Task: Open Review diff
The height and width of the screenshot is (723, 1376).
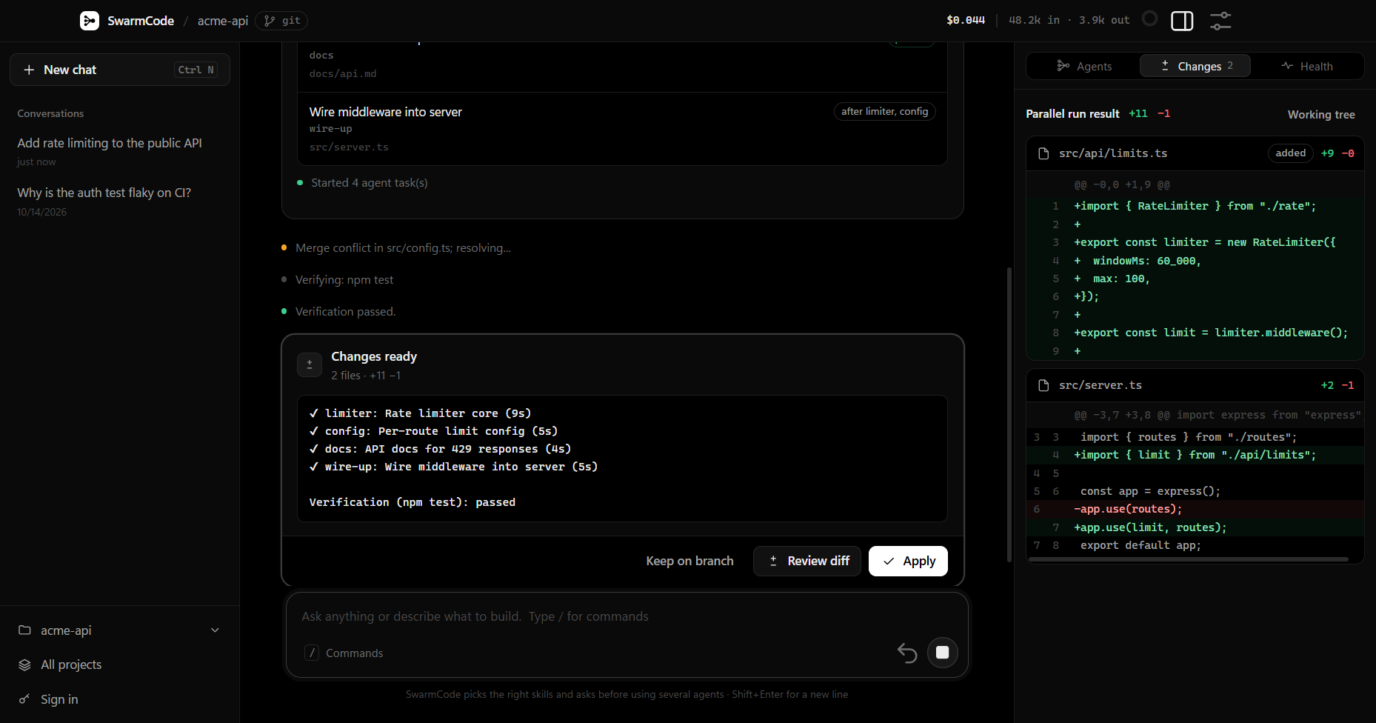Action: point(807,561)
